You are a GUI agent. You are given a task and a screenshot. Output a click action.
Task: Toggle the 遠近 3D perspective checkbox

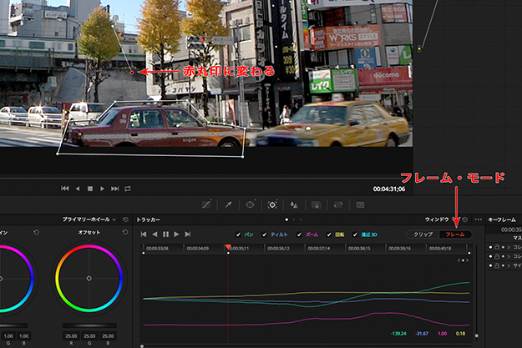(355, 235)
